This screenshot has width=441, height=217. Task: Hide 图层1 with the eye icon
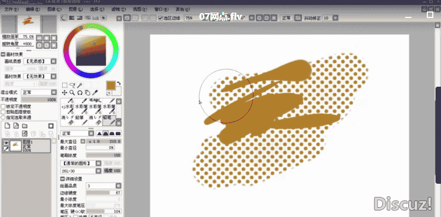5,142
